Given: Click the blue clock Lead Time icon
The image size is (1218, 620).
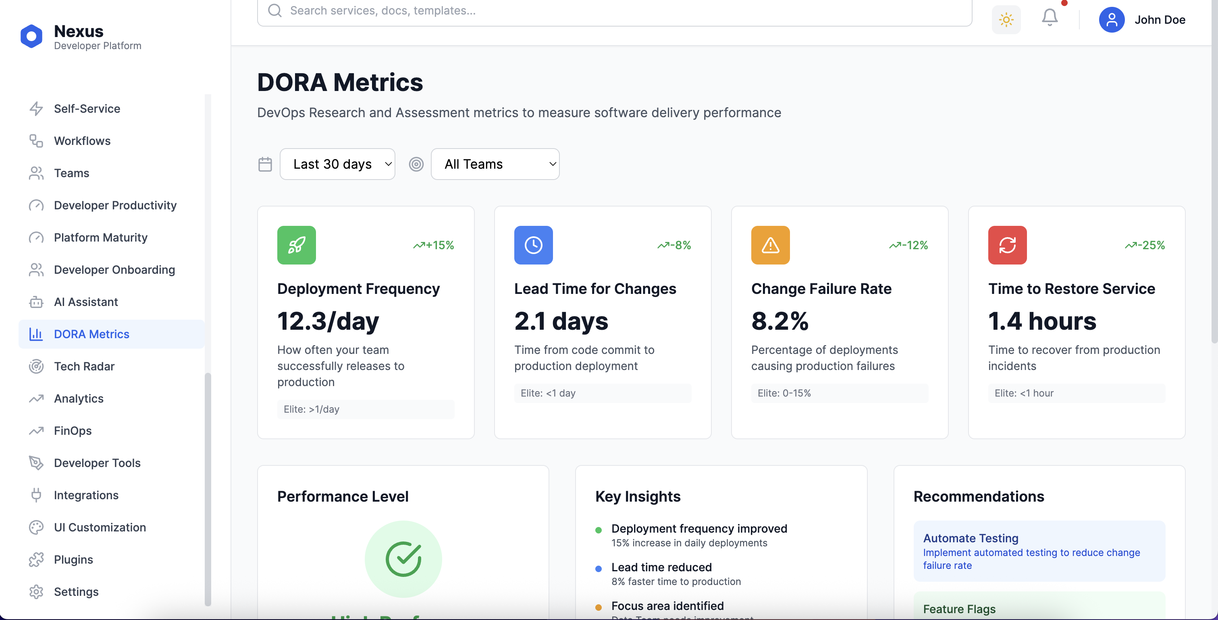Looking at the screenshot, I should click(x=533, y=245).
